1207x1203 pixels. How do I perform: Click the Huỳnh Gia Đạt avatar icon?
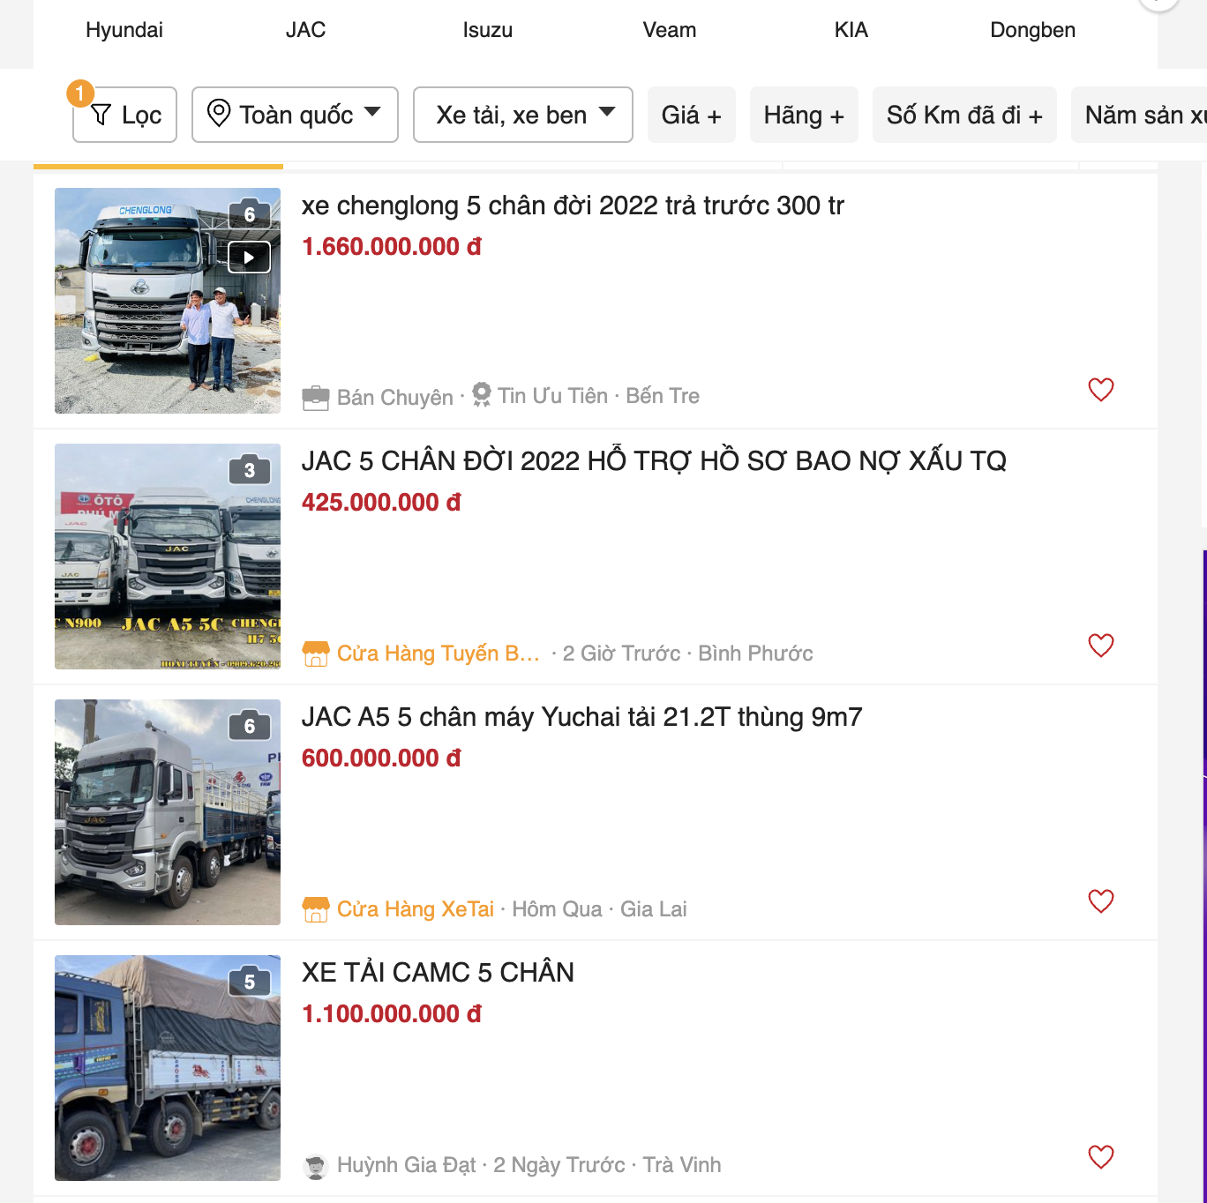click(316, 1166)
